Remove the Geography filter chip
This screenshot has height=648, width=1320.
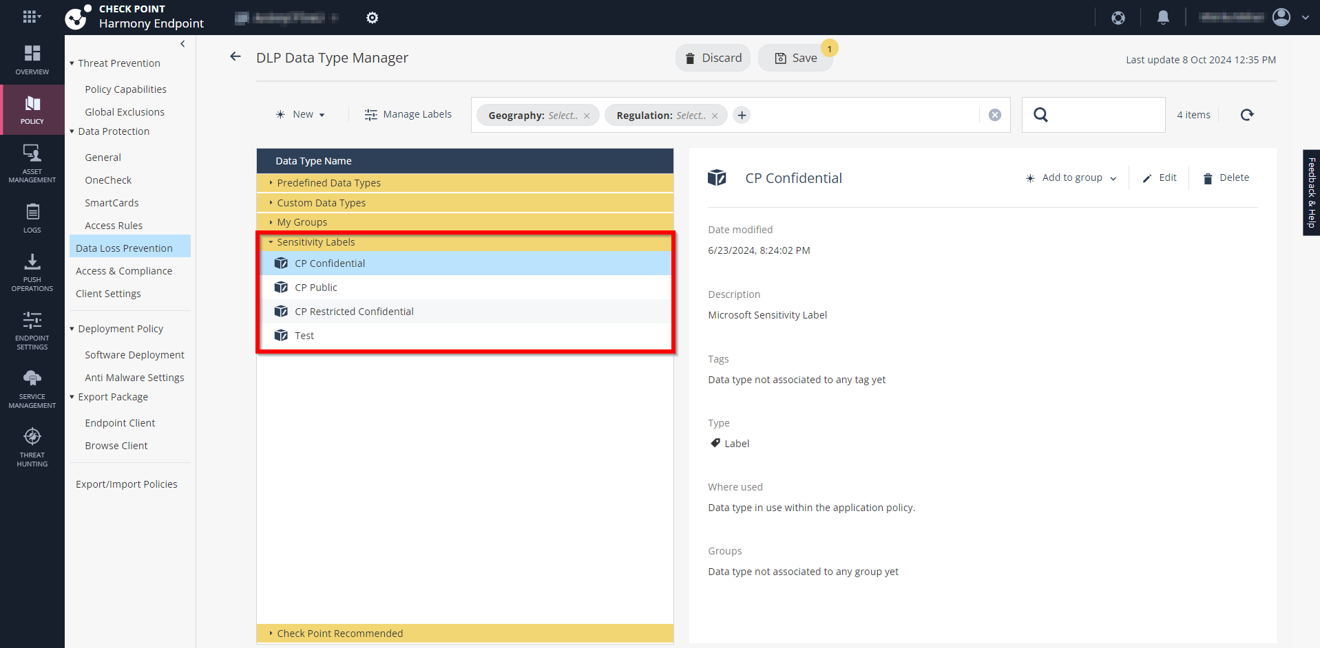[587, 116]
